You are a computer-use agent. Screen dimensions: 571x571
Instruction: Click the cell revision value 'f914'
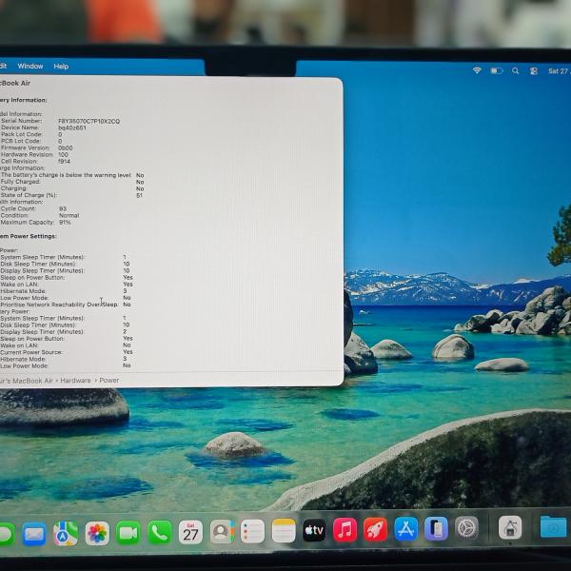(x=64, y=162)
